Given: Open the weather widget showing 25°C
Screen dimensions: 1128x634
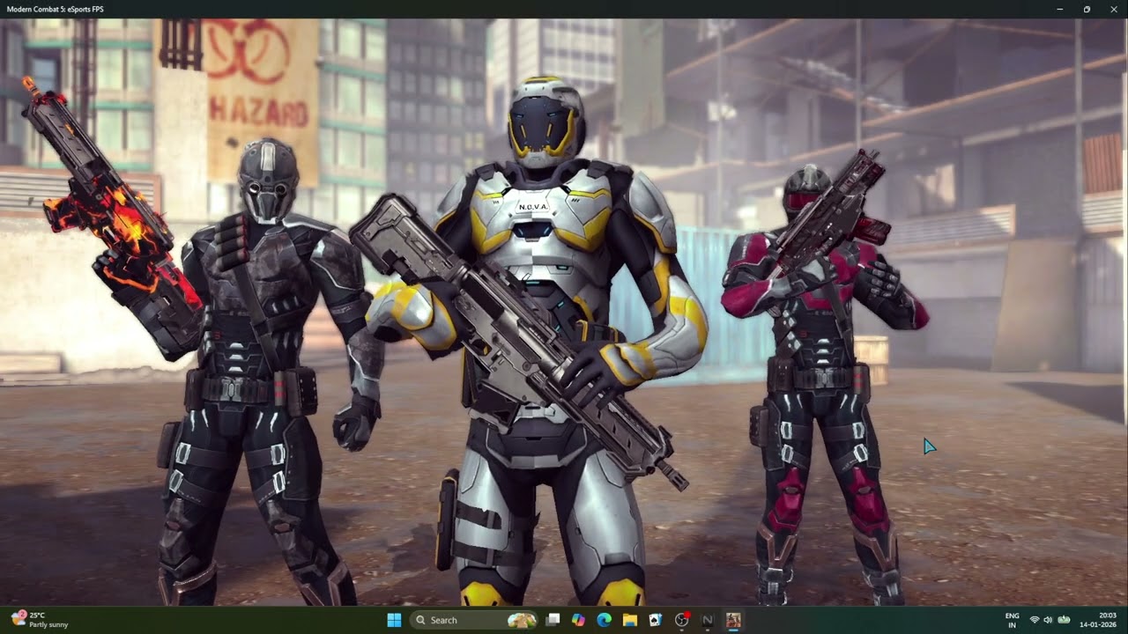Looking at the screenshot, I should [x=40, y=620].
